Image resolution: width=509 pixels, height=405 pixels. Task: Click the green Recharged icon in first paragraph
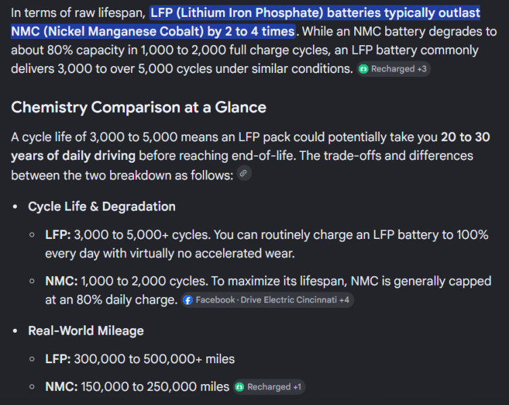tap(364, 69)
